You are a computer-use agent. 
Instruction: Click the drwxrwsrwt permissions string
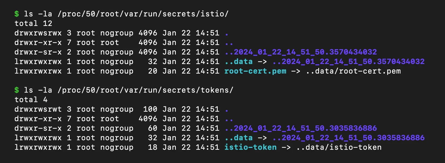38,109
